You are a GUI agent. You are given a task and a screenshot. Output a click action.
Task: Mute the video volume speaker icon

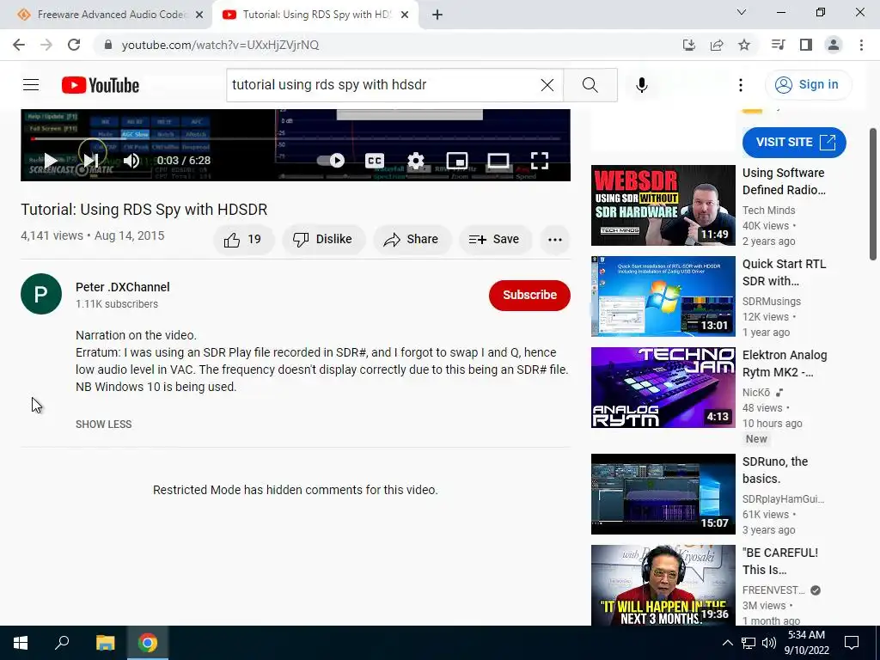coord(131,161)
